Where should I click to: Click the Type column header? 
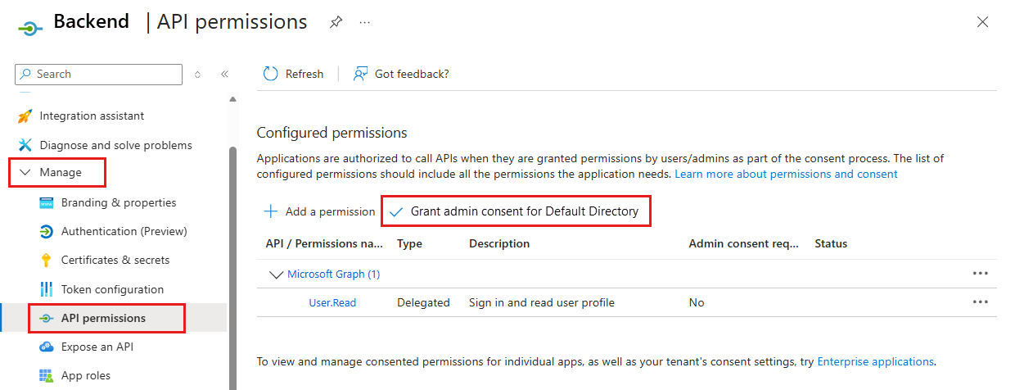[x=409, y=243]
